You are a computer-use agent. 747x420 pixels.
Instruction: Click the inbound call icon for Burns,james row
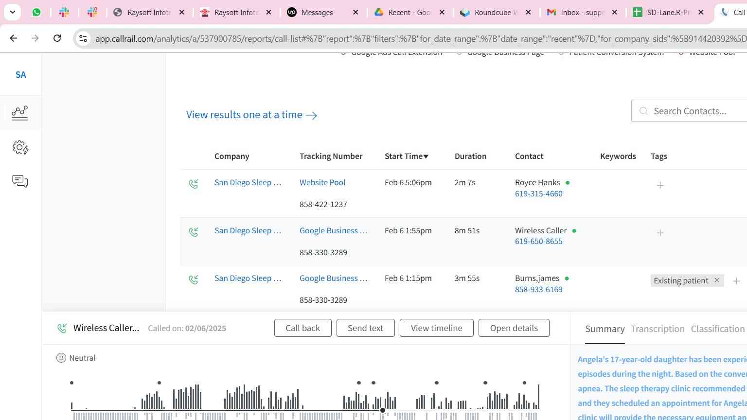(x=194, y=280)
